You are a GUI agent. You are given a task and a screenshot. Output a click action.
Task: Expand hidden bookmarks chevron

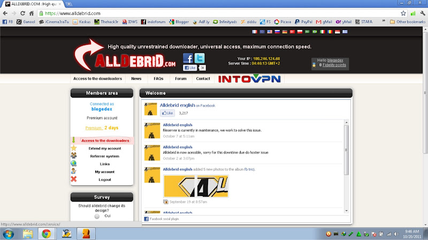click(x=384, y=21)
